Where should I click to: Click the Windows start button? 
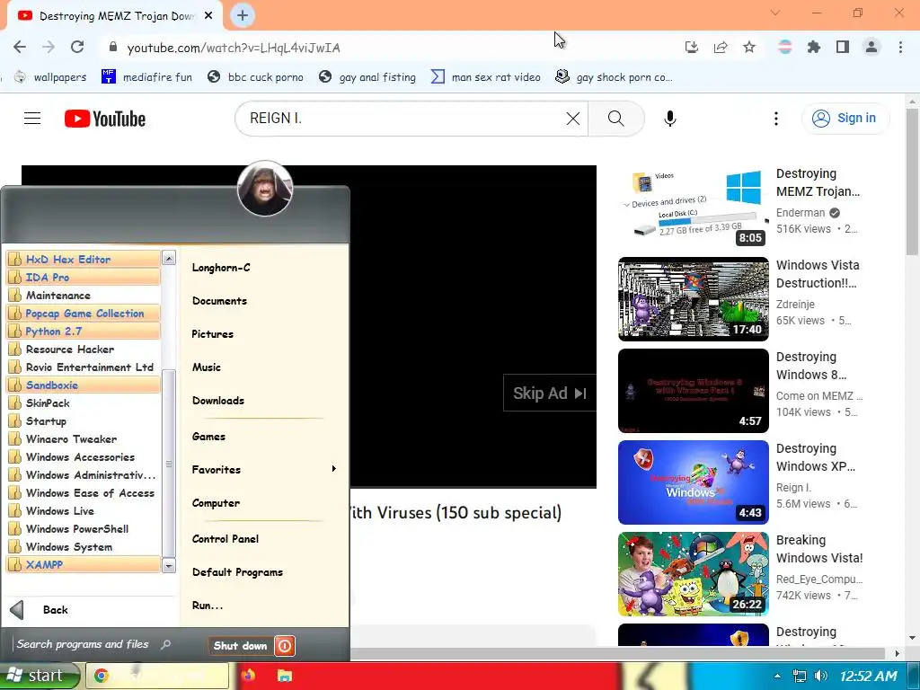(x=39, y=676)
